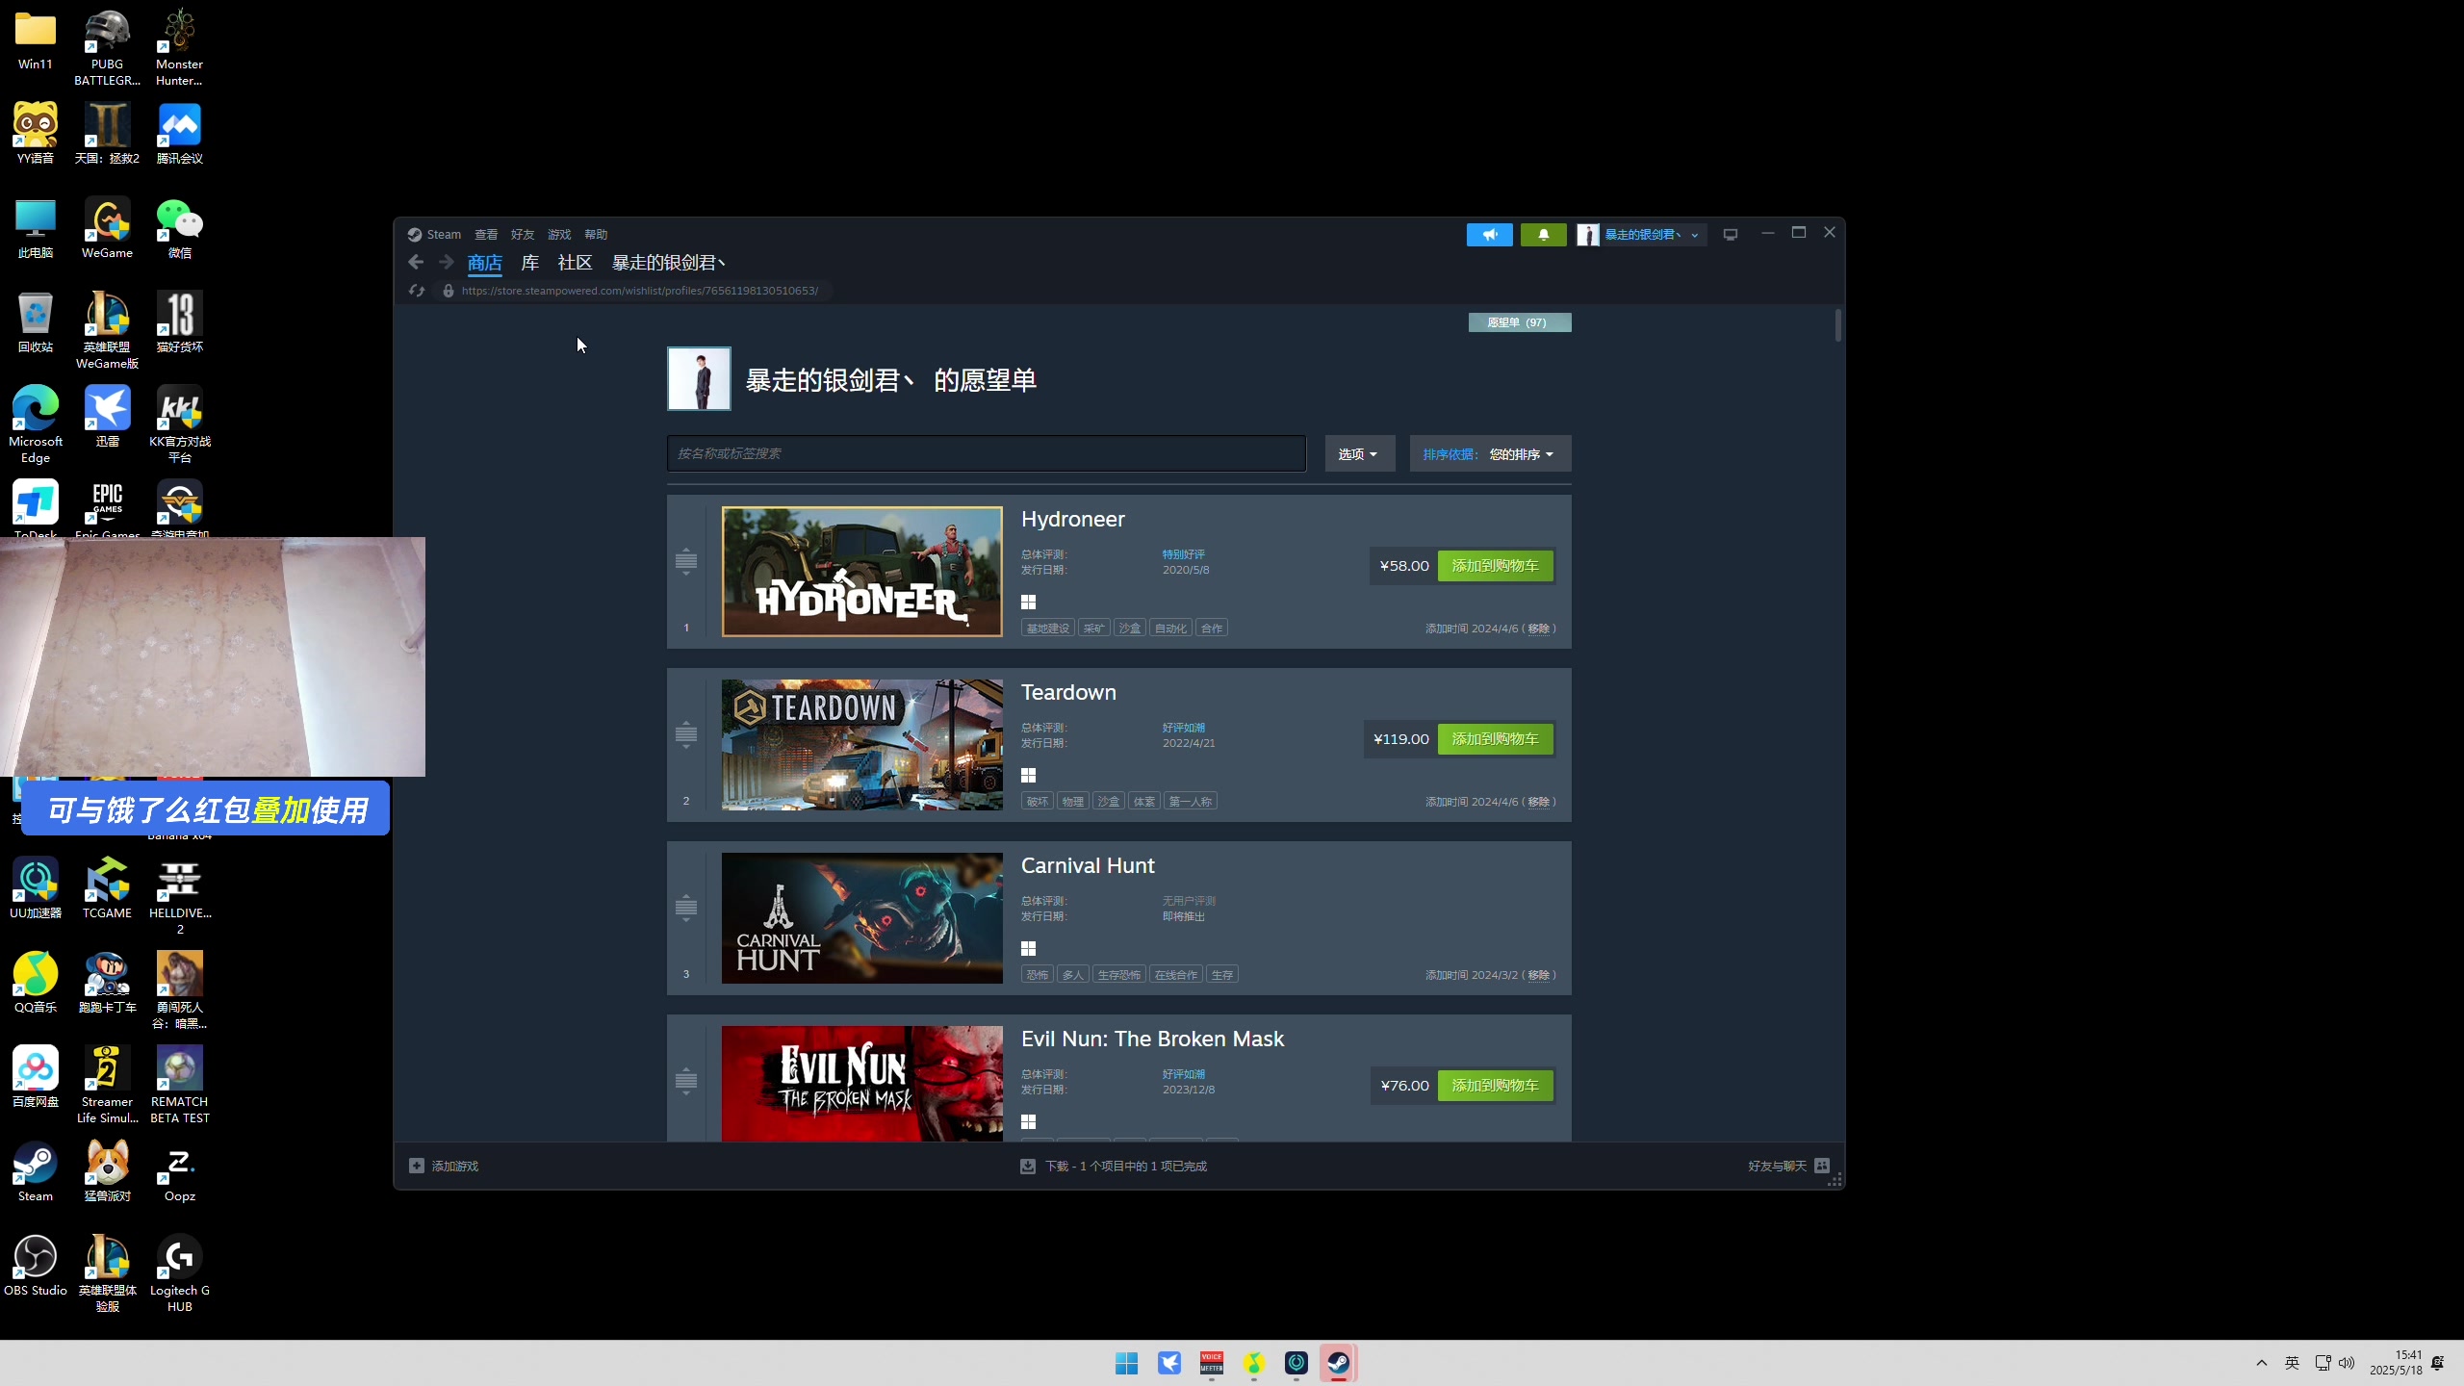Open the 游戏 menu

[x=559, y=234]
